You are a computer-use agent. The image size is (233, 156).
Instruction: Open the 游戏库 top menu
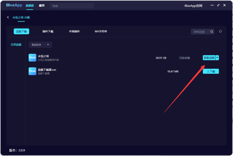[30, 5]
